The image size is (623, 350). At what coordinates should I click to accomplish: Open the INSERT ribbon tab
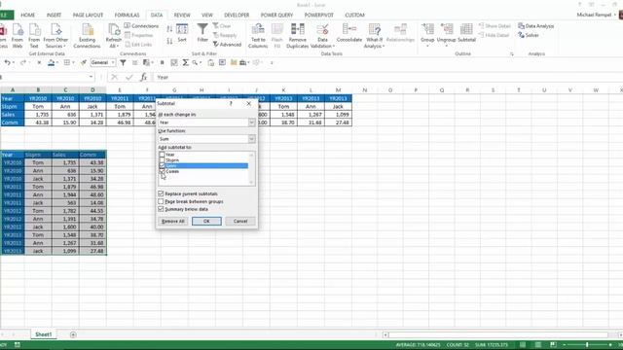click(x=55, y=16)
